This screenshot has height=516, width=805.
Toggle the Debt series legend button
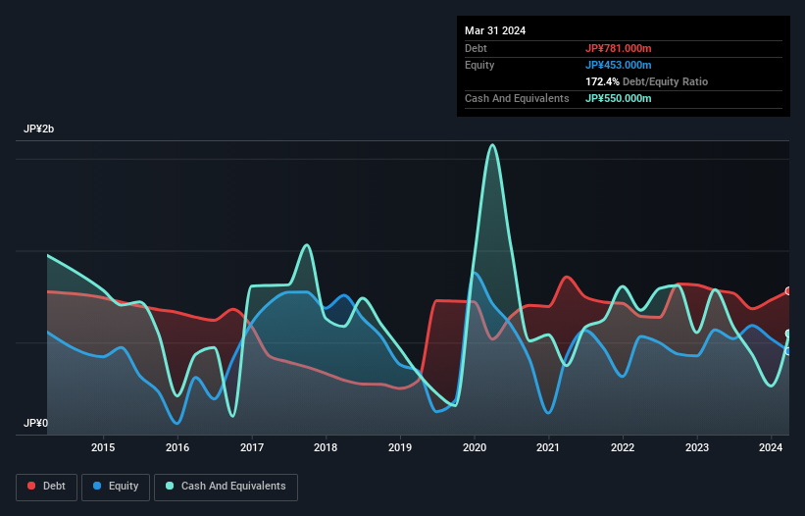pos(46,487)
